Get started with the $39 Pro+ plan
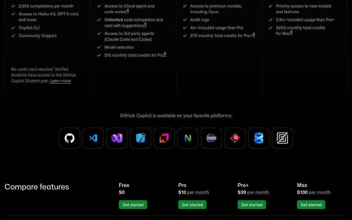This screenshot has width=352, height=220. tap(252, 205)
